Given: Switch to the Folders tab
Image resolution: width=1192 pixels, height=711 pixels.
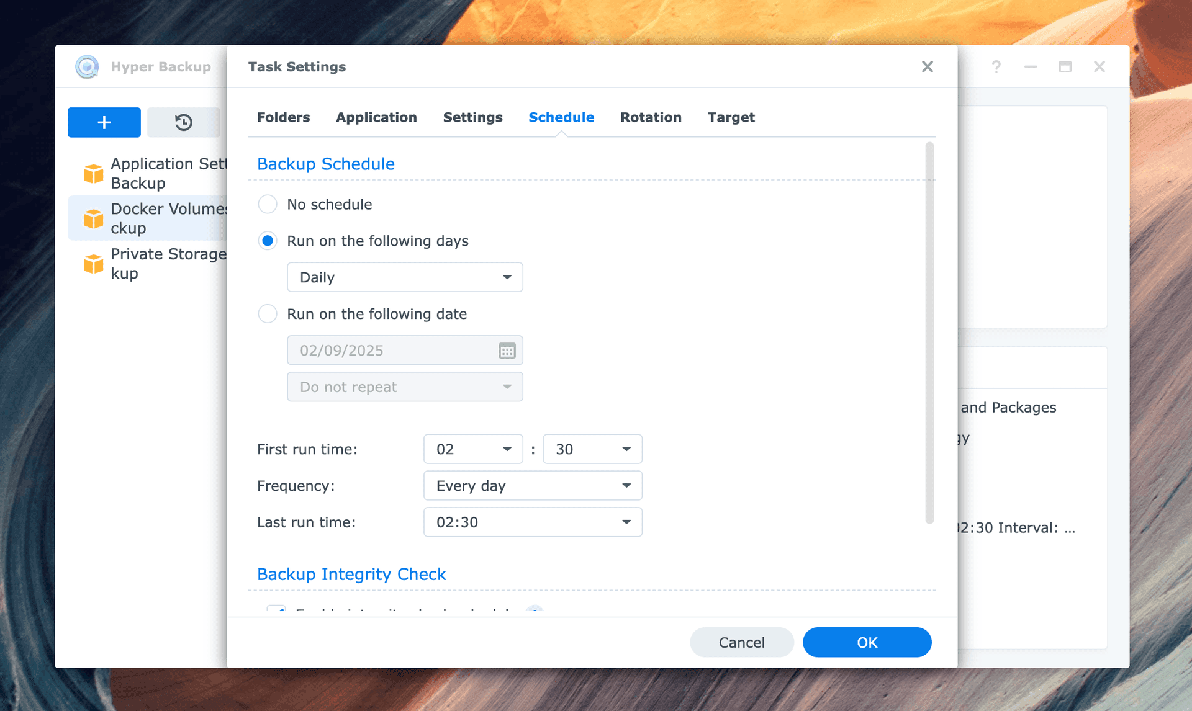Looking at the screenshot, I should pyautogui.click(x=283, y=117).
